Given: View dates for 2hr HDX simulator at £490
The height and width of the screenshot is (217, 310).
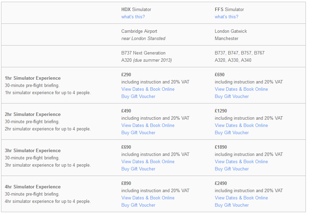Looking at the screenshot, I should point(148,125).
